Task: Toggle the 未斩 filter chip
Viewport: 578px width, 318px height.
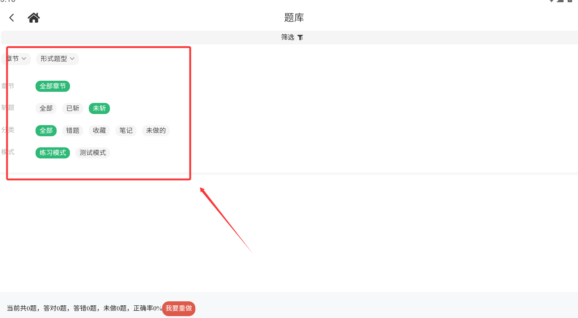Action: (x=99, y=108)
